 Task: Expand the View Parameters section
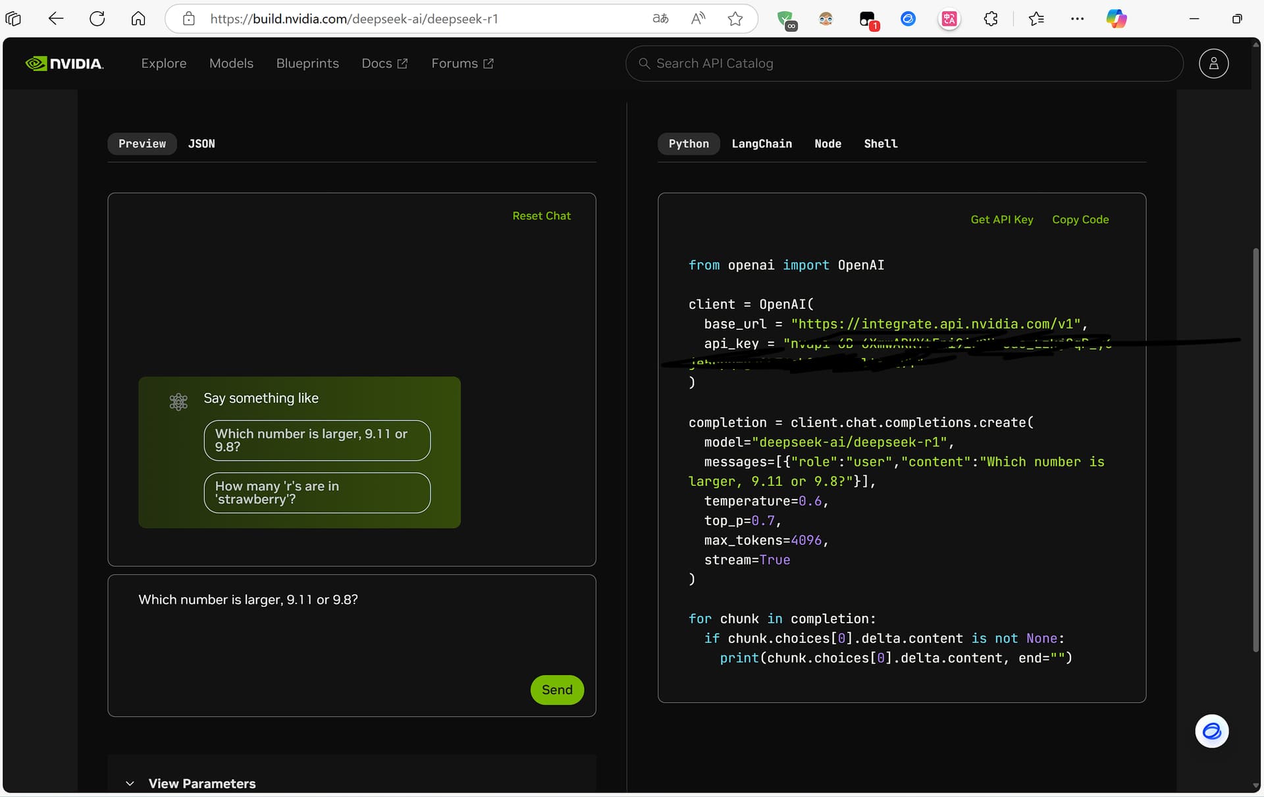click(x=191, y=783)
